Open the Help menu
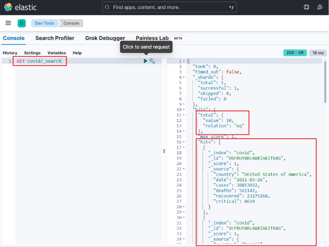329x247 pixels. coord(77,53)
